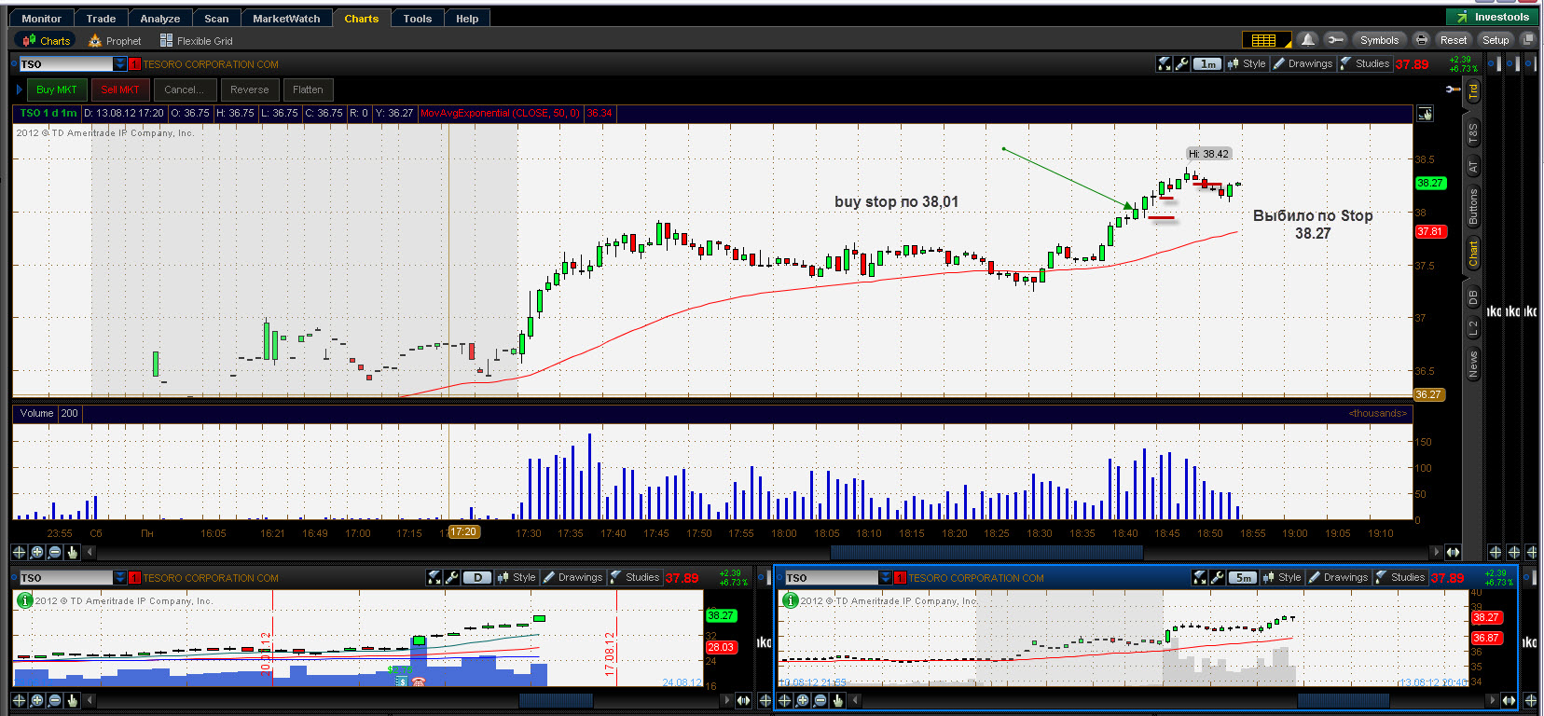The image size is (1544, 716).
Task: Click the Buy MKT button
Action: coord(57,89)
